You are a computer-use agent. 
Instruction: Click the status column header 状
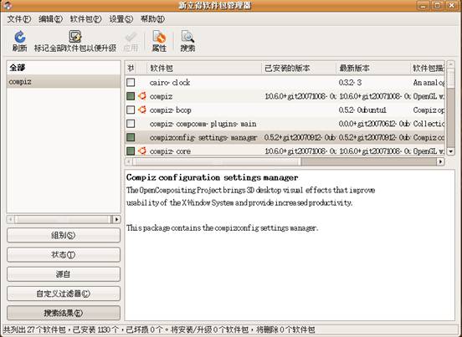click(131, 69)
